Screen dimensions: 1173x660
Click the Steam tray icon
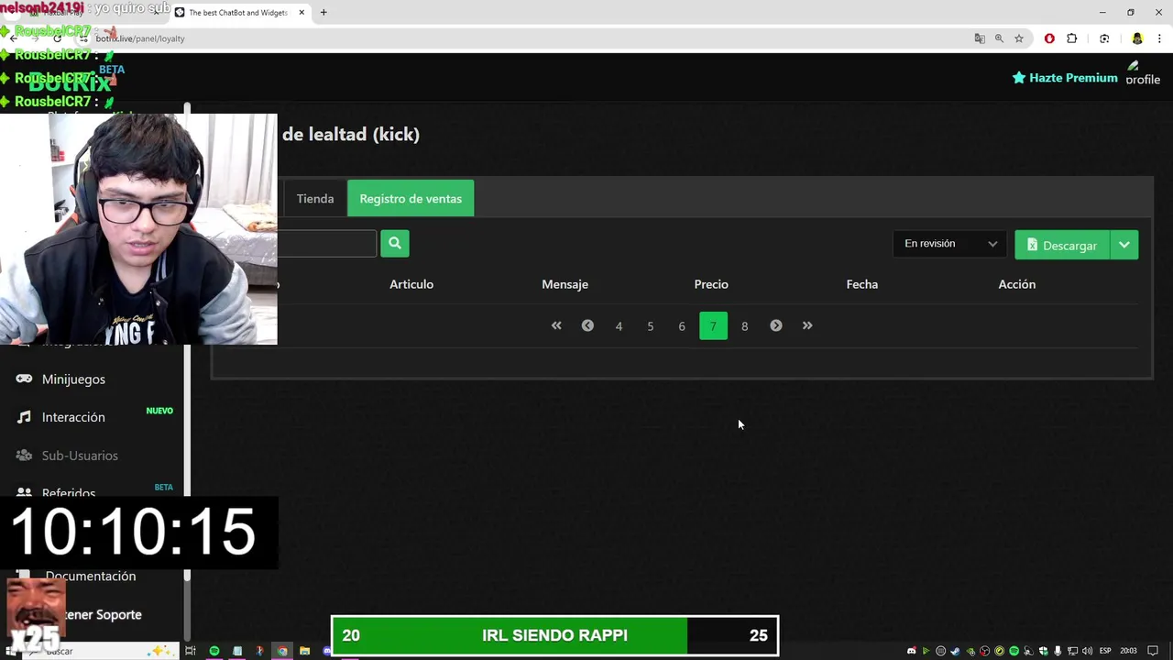(955, 651)
